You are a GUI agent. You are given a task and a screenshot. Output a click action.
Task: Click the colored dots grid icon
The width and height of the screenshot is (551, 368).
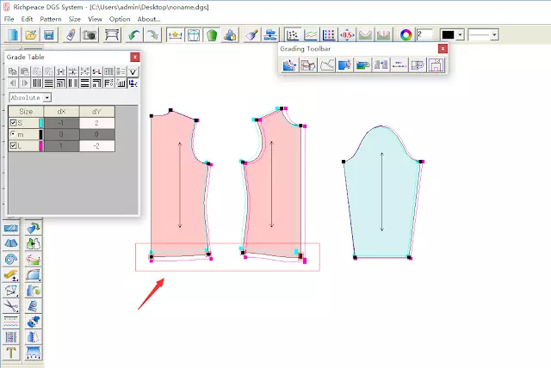[329, 35]
